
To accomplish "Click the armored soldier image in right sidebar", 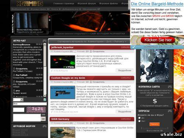I will pos(155,66).
